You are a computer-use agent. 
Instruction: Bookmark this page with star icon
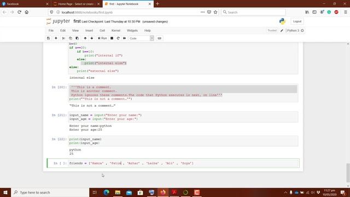(215, 12)
